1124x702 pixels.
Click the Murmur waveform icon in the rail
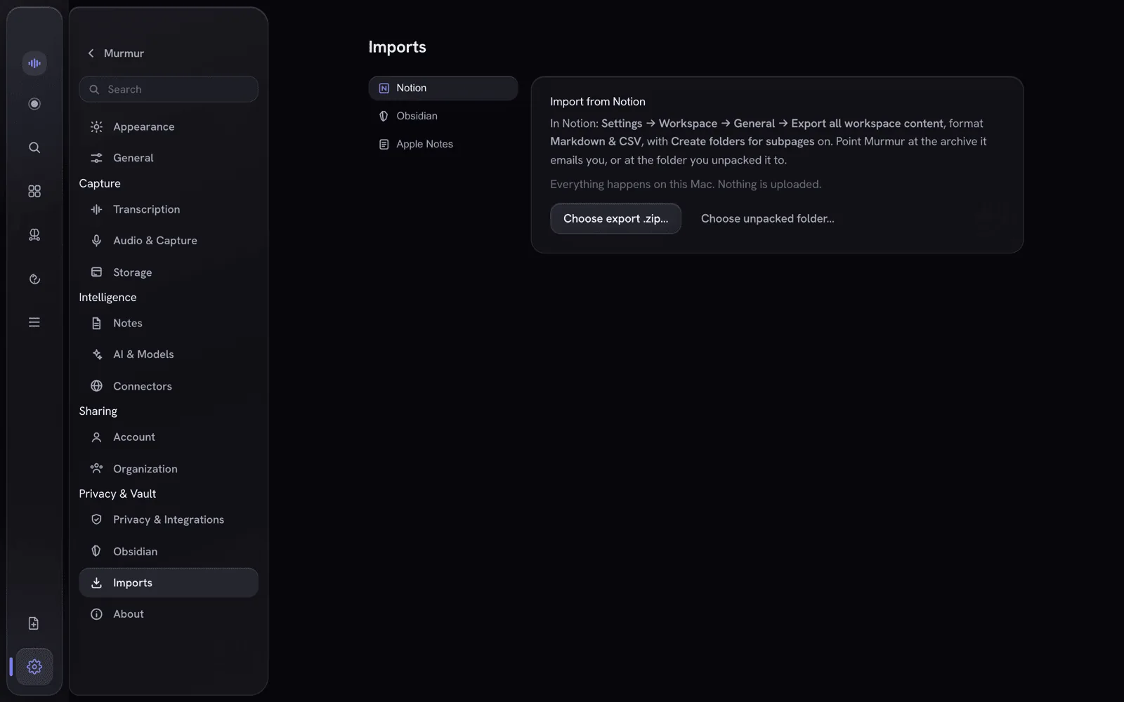pyautogui.click(x=34, y=63)
